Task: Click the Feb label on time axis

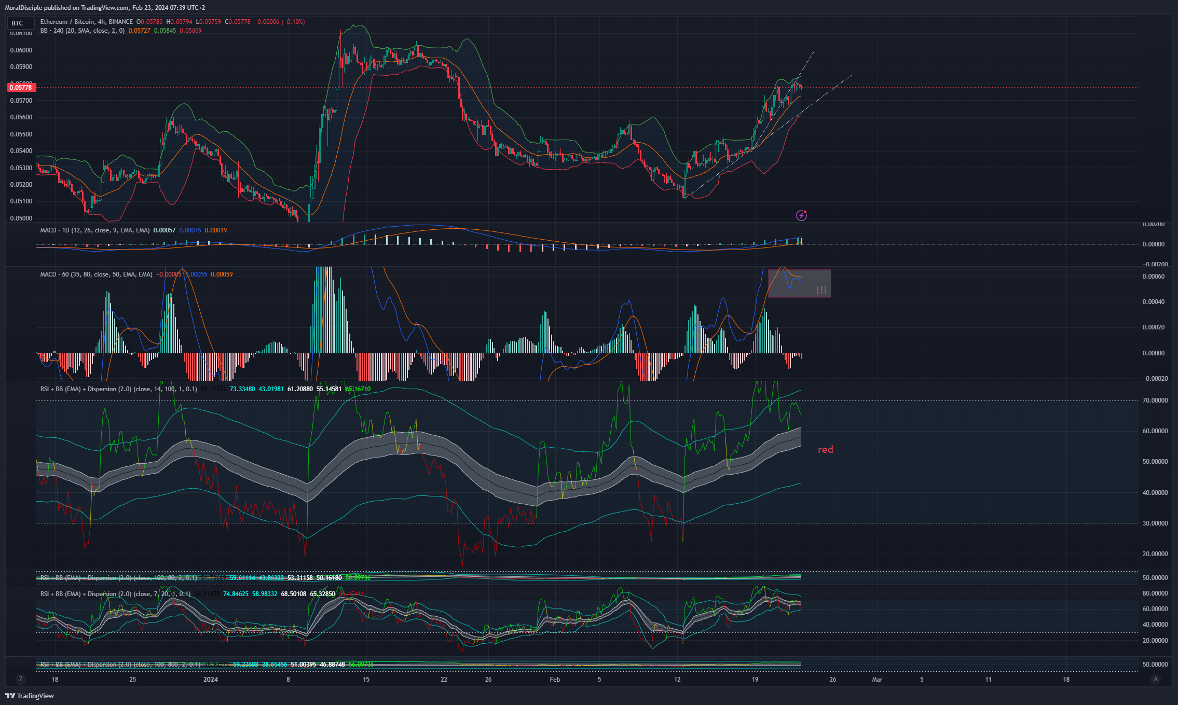Action: pyautogui.click(x=555, y=680)
